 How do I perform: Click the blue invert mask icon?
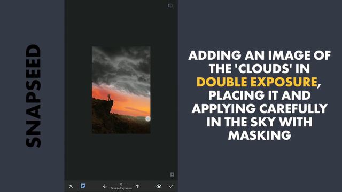point(83,186)
